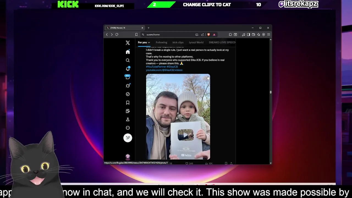Open account avatar at sidebar bottom

(128, 157)
